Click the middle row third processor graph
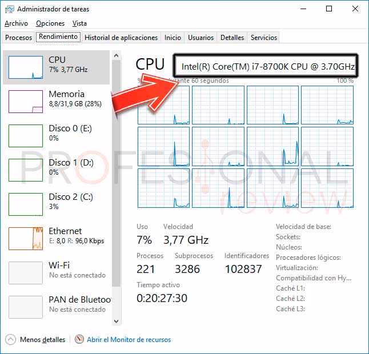The width and height of the screenshot is (369, 354). [272, 147]
